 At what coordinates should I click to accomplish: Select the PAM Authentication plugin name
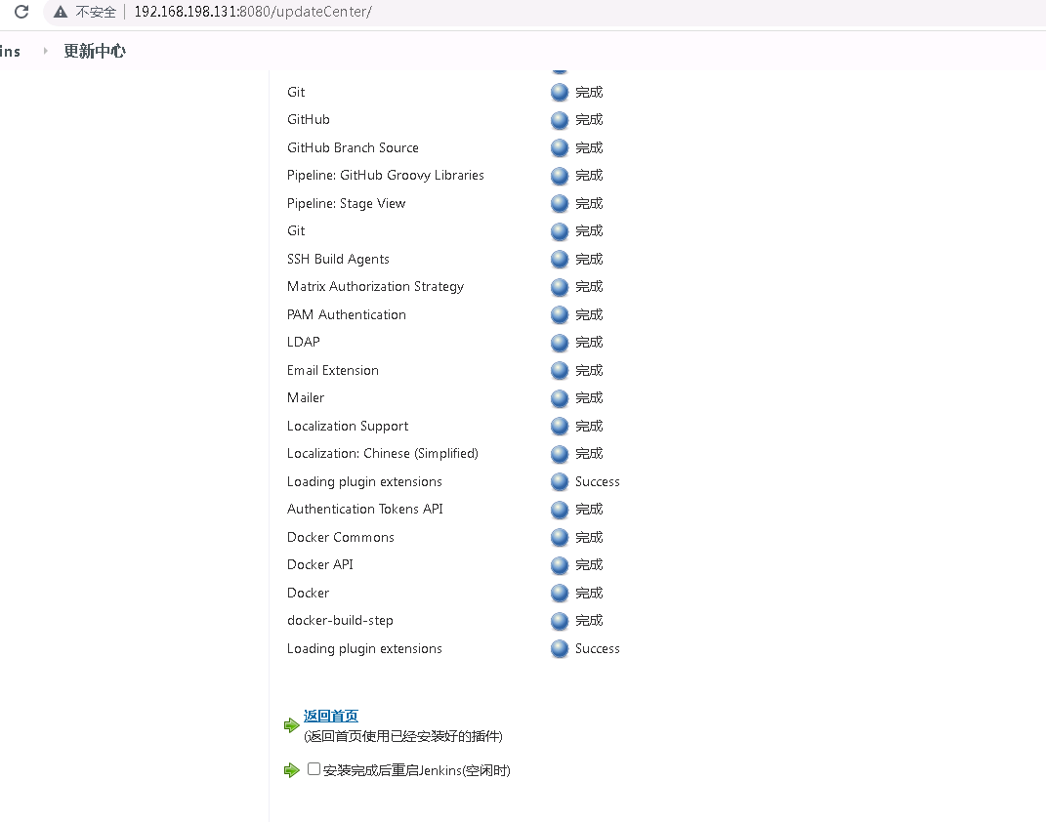click(346, 314)
